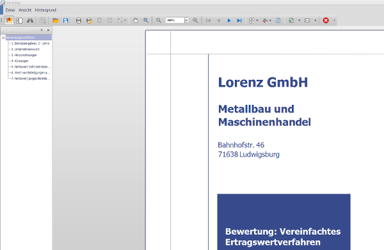Click the header and footer icon
384x250 pixels.
click(109, 20)
